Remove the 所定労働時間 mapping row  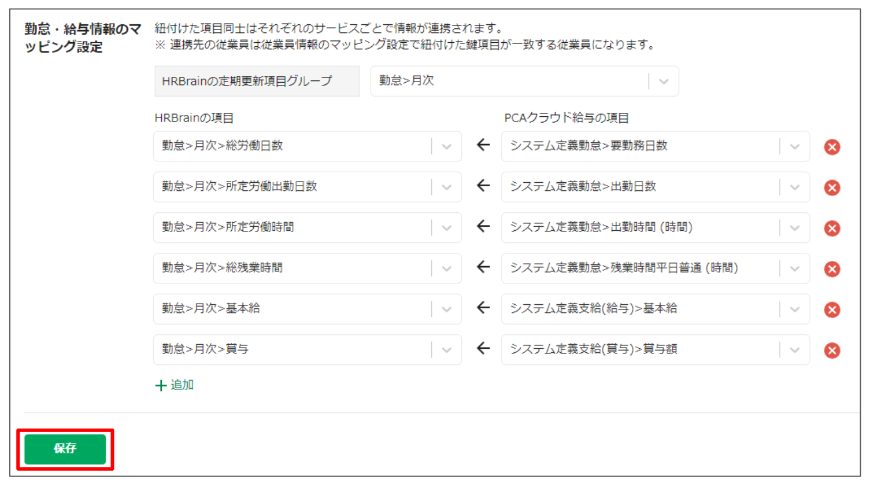click(x=832, y=228)
